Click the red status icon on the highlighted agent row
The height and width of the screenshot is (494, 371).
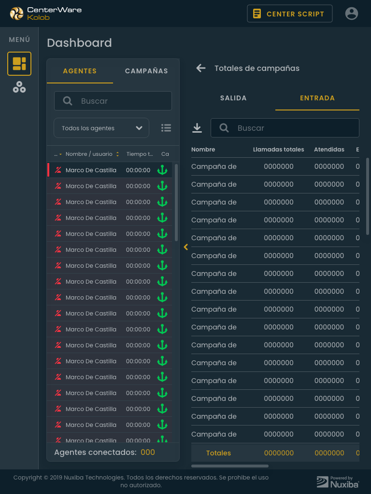tap(58, 170)
